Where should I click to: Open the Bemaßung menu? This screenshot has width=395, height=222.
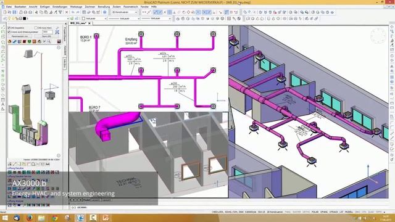pyautogui.click(x=104, y=7)
